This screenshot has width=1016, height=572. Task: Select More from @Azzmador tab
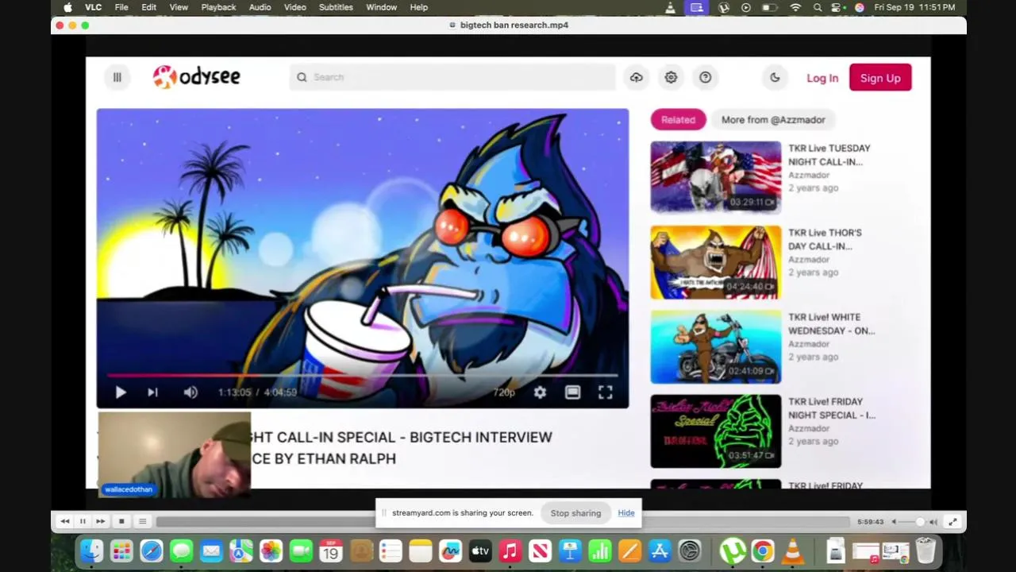pos(773,120)
